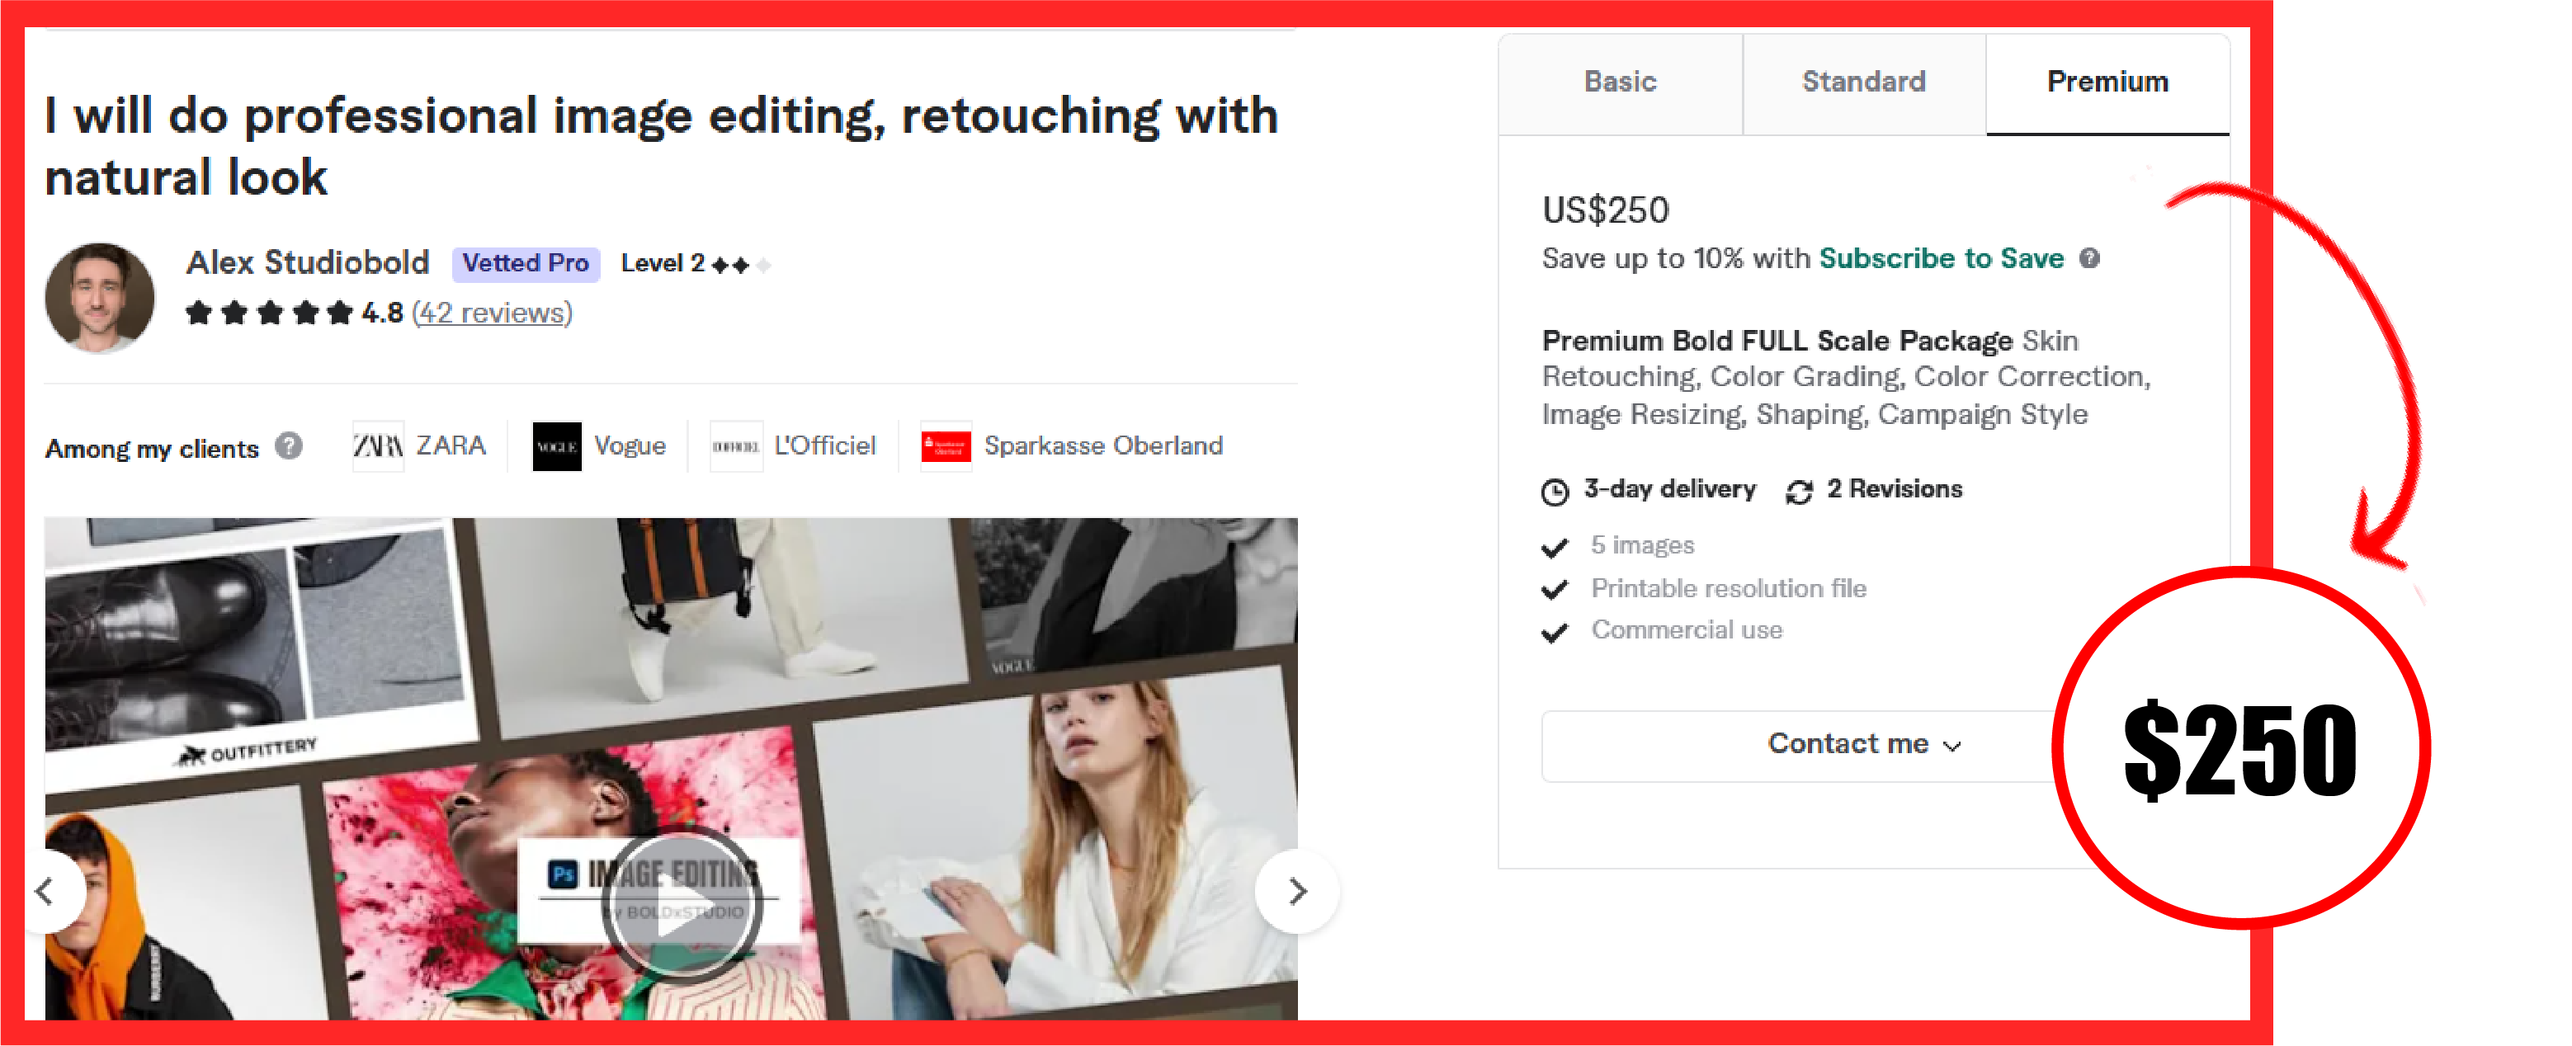Open the Subscribe to Save link
Screen dimensions: 2572x1046
[x=1941, y=258]
